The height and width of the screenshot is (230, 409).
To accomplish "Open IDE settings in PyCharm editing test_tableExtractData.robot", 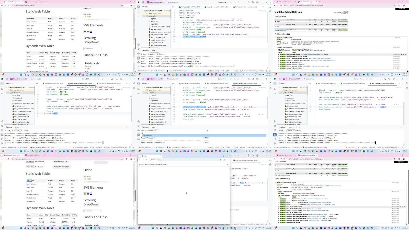I will pyautogui.click(x=257, y=2).
